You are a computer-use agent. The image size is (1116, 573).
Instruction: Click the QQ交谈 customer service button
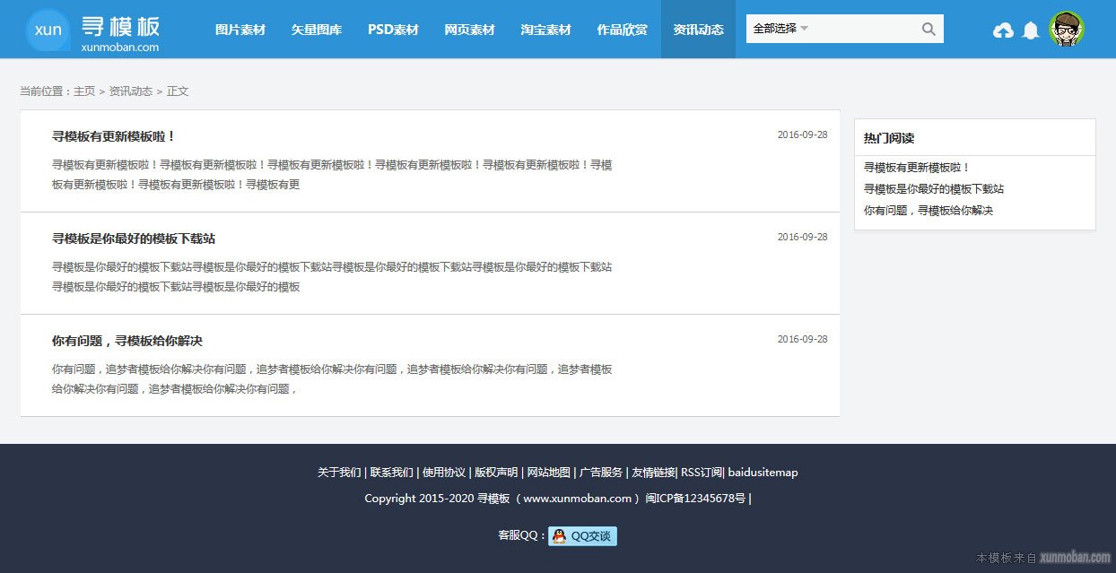coord(582,536)
